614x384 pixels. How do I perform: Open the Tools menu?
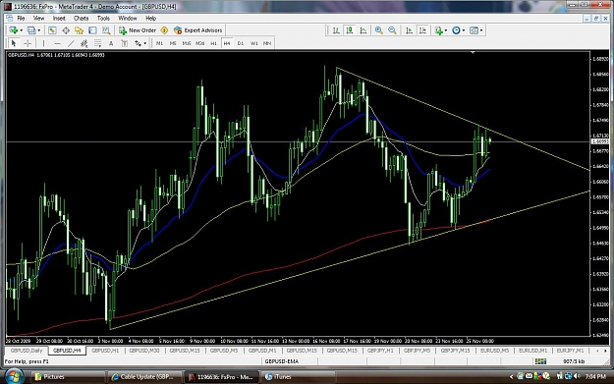(103, 18)
